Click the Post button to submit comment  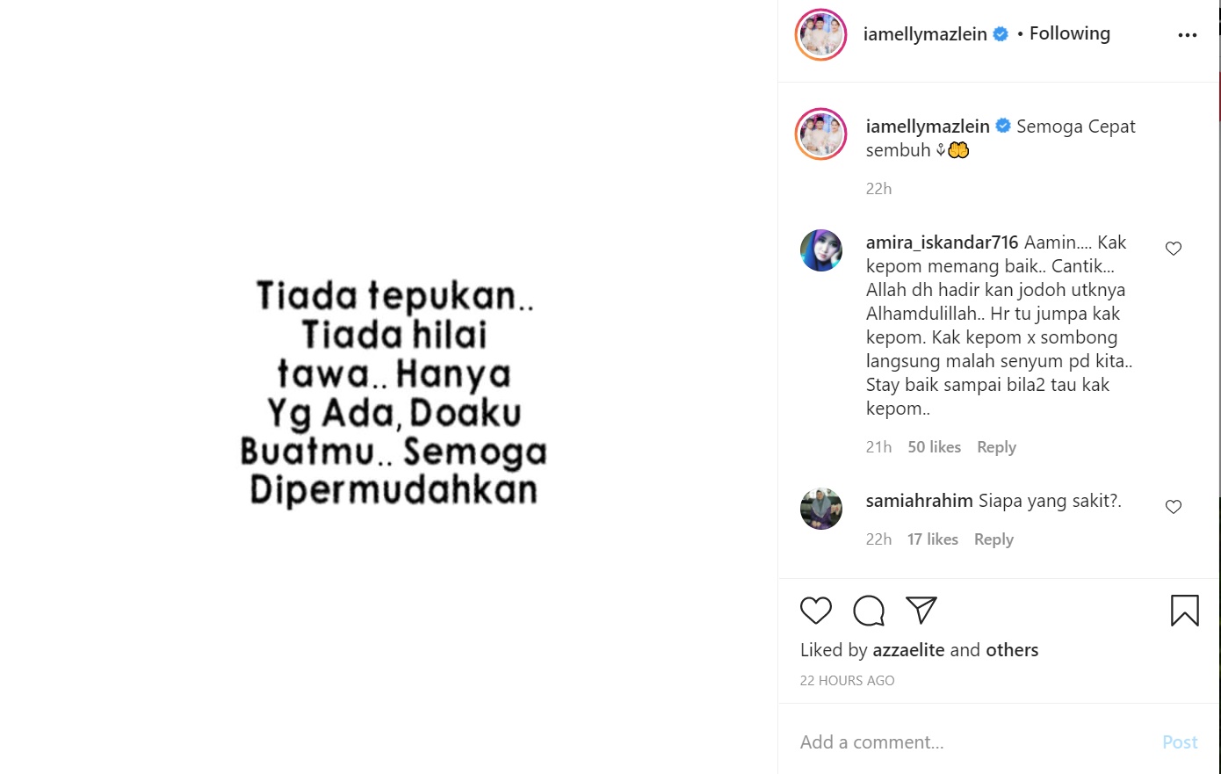click(x=1180, y=742)
